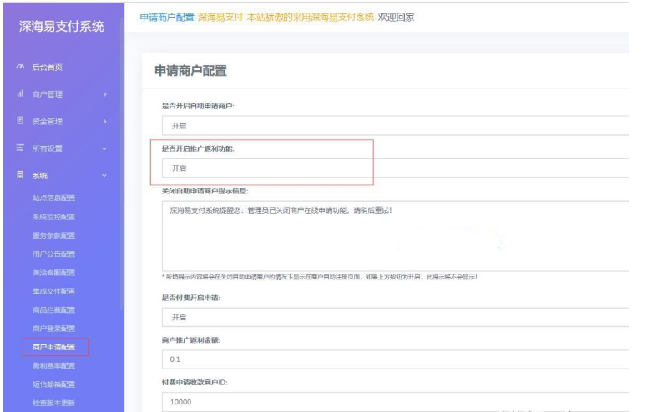Click the bar chart icon beside 商户管理
Image resolution: width=658 pixels, height=412 pixels.
(x=19, y=94)
